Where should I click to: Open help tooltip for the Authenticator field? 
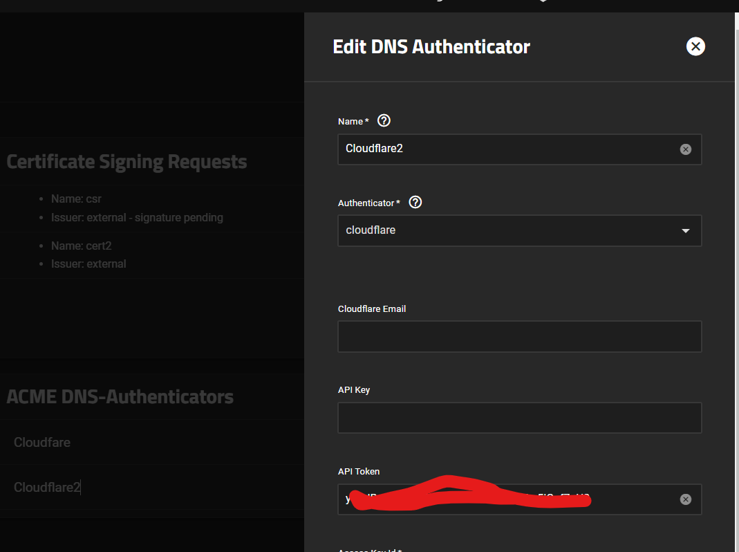pyautogui.click(x=415, y=202)
